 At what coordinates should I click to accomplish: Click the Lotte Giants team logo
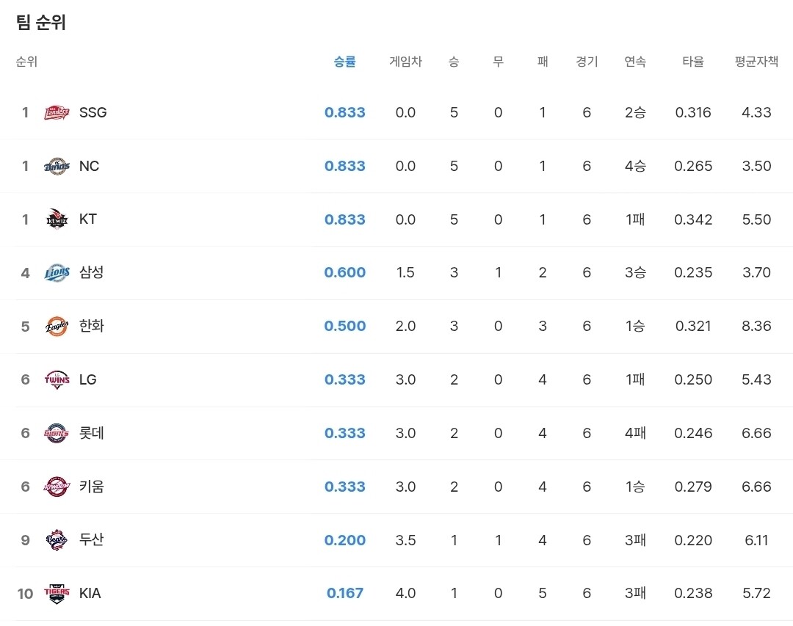point(57,433)
